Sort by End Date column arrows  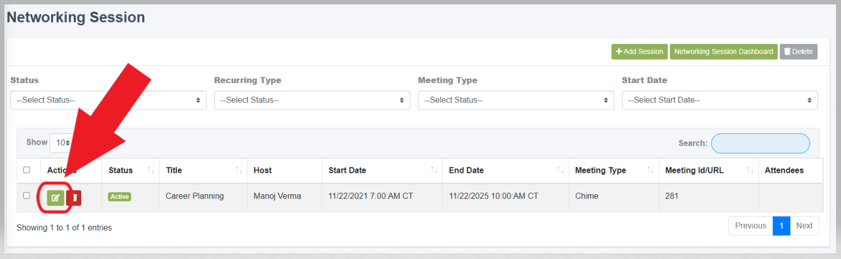tap(561, 170)
